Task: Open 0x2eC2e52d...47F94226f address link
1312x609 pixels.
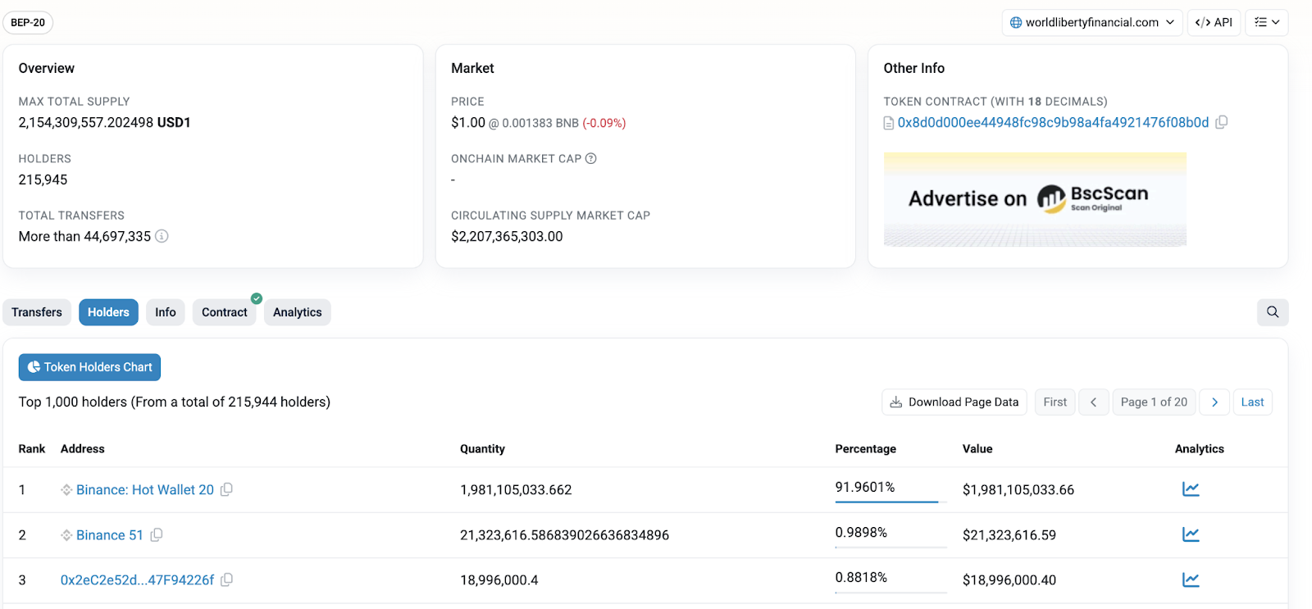Action: pyautogui.click(x=137, y=579)
